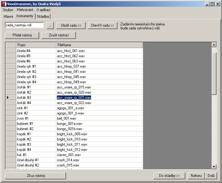Open the O aplikaci menu
This screenshot has width=222, height=183.
click(43, 10)
